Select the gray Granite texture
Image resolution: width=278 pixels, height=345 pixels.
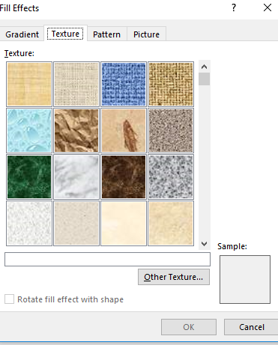[171, 177]
